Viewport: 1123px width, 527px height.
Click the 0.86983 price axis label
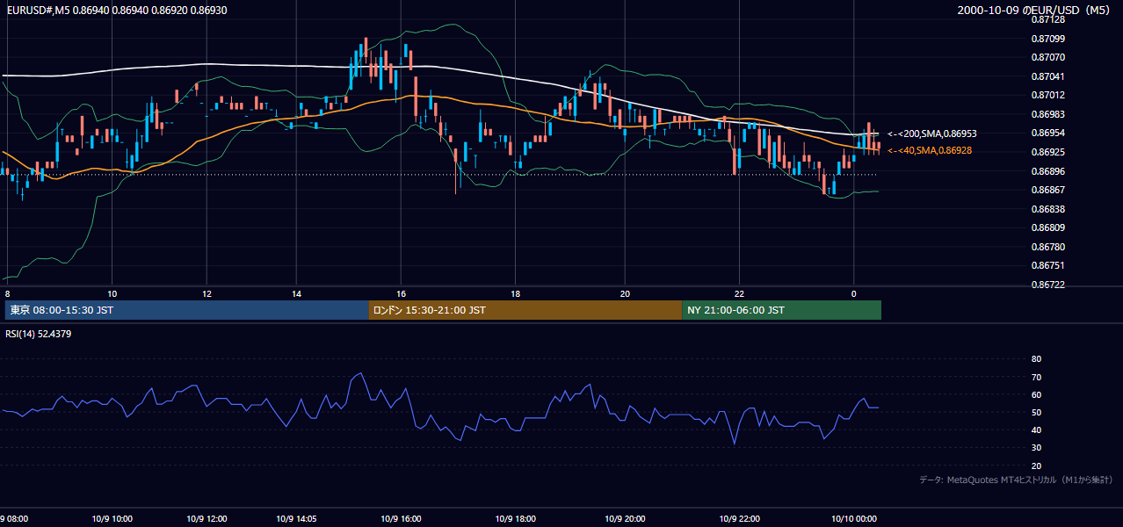(1047, 114)
